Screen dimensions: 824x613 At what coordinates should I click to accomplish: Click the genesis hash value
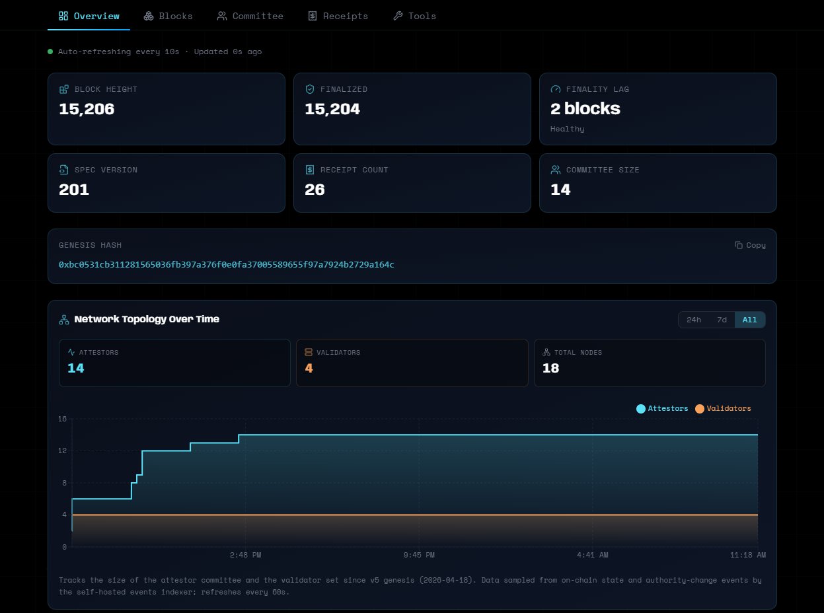point(226,265)
